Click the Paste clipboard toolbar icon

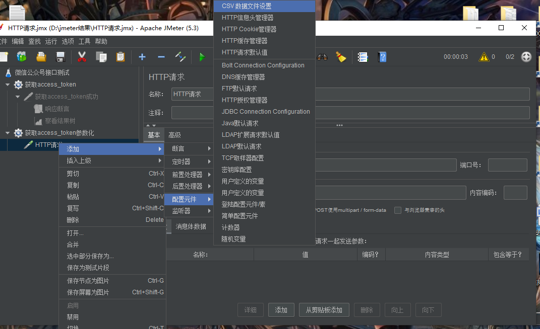pyautogui.click(x=121, y=57)
